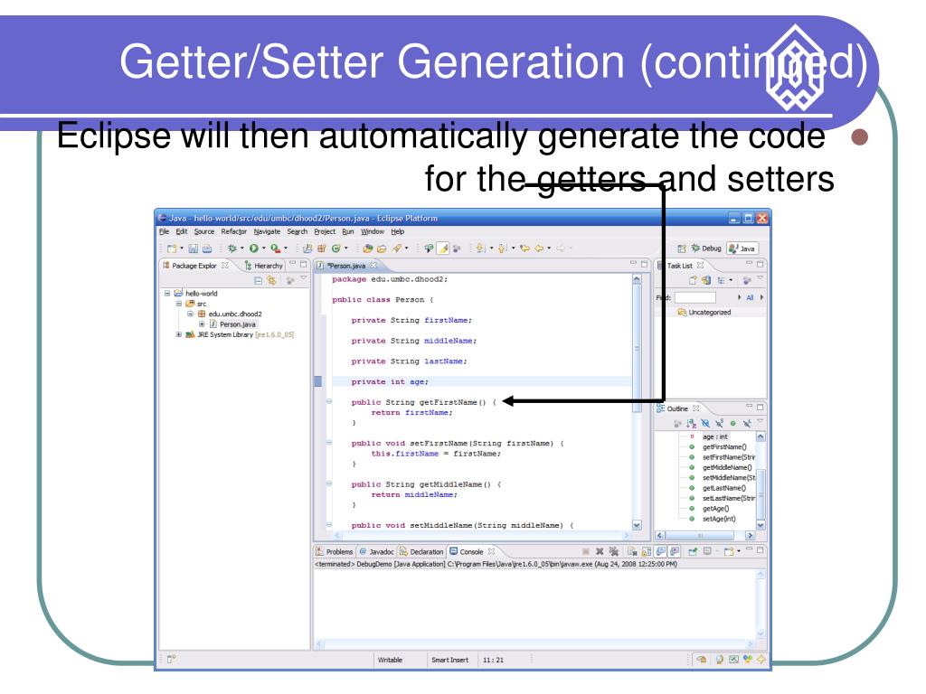Click Outline horizontal scrollbar thumb
926x694 pixels.
click(x=701, y=536)
